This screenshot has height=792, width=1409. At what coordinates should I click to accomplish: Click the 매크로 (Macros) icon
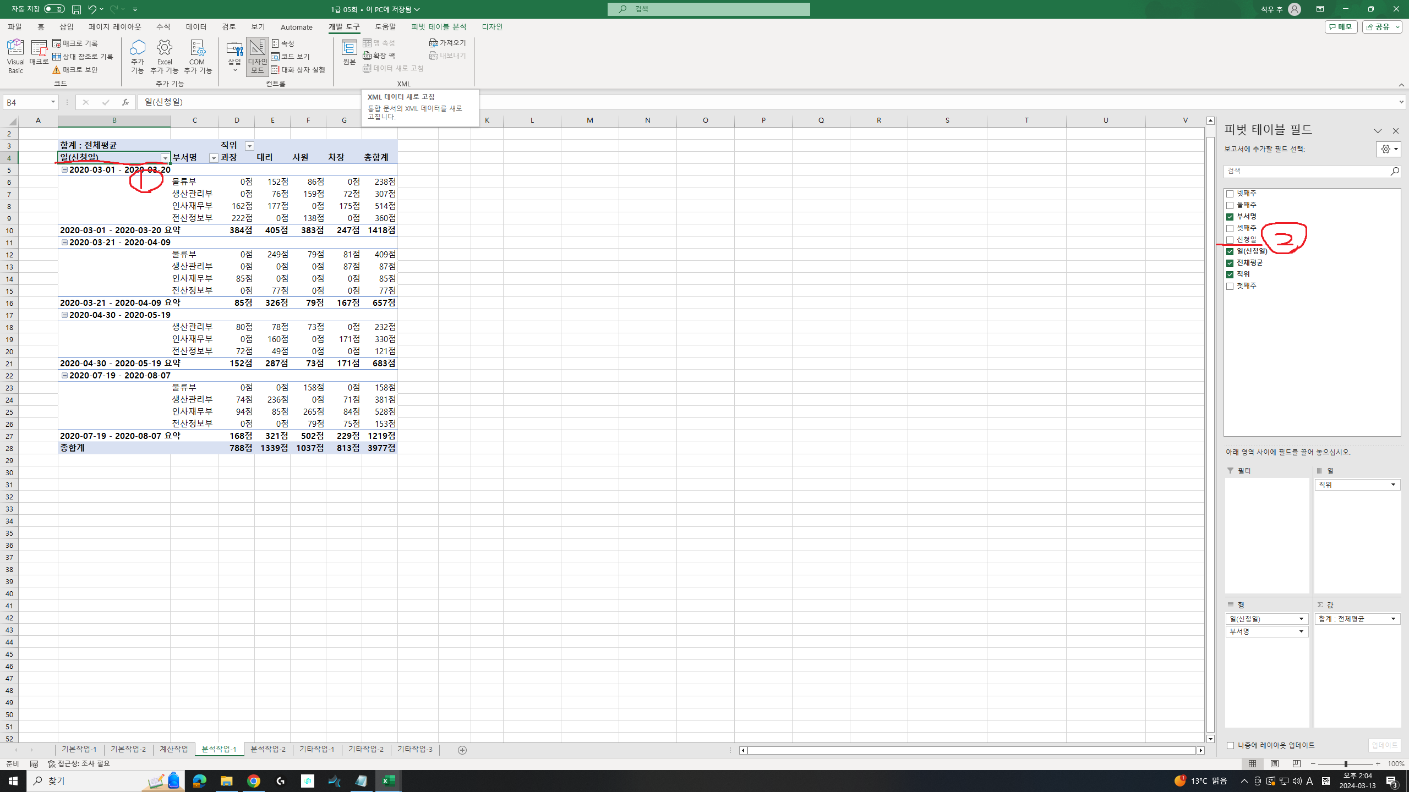(x=39, y=53)
